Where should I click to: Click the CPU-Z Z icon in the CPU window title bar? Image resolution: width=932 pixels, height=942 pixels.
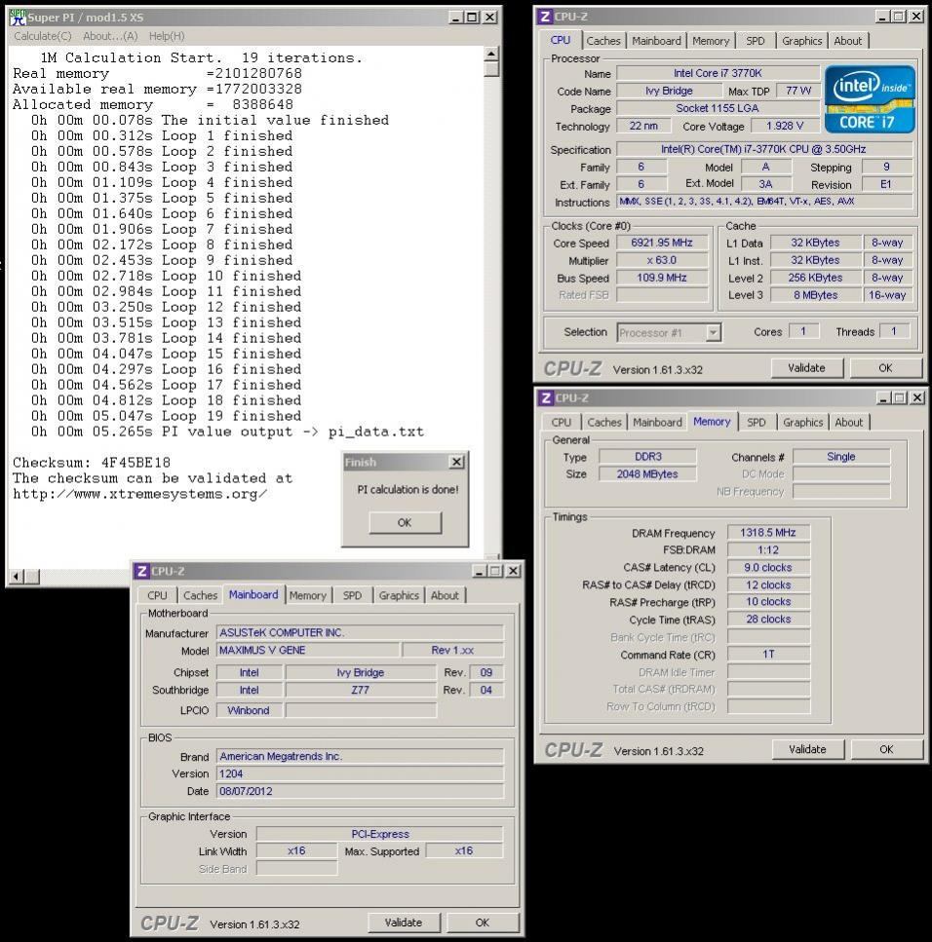[545, 17]
